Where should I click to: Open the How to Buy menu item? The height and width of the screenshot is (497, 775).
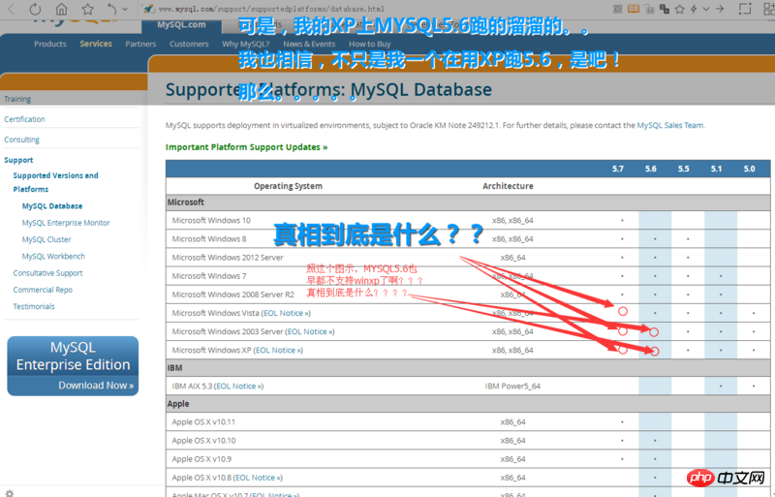pos(370,44)
